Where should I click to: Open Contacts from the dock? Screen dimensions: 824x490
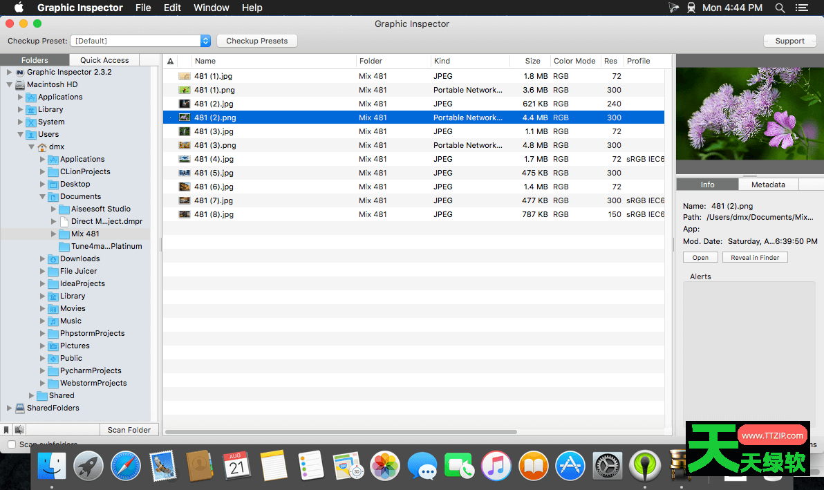tap(200, 466)
